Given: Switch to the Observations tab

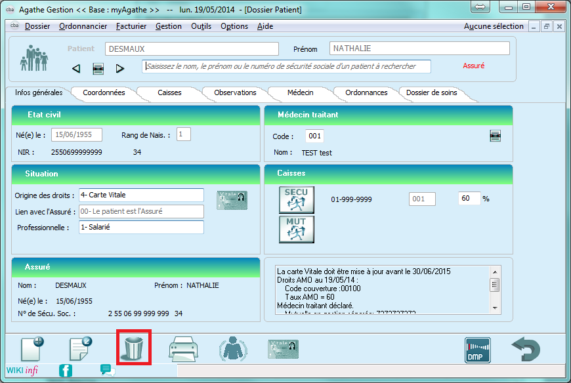Looking at the screenshot, I should coord(235,92).
